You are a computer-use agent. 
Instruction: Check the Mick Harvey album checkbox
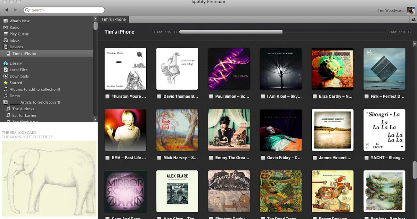point(159,158)
